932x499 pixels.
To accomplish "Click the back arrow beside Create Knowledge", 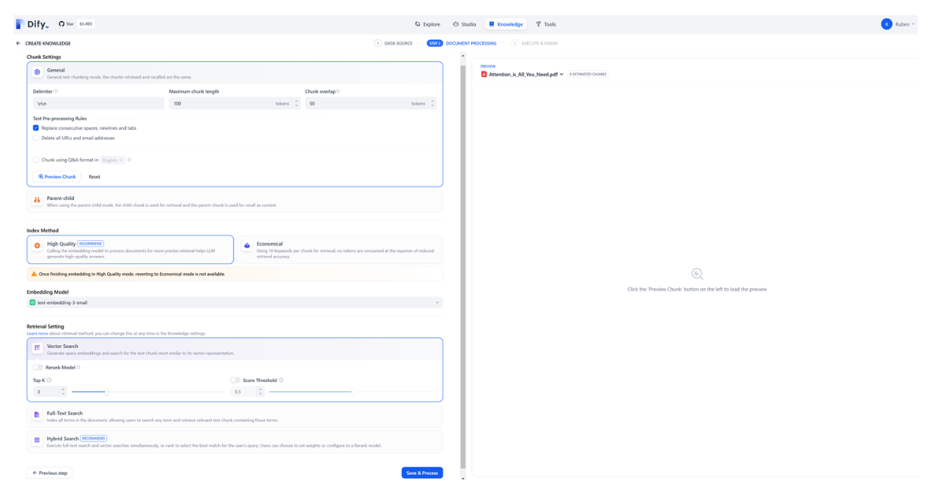I will [x=19, y=44].
